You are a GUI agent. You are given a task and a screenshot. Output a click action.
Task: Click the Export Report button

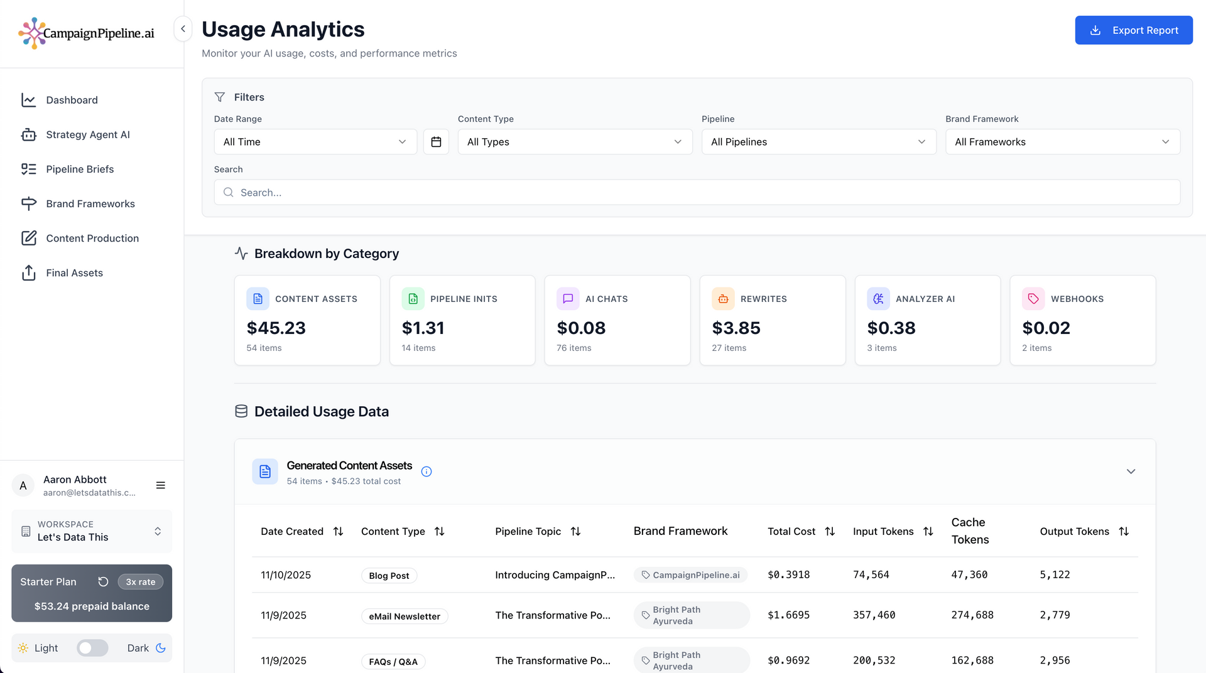click(1133, 30)
